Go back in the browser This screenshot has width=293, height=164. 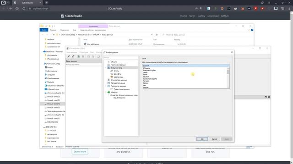[x=4, y=9]
